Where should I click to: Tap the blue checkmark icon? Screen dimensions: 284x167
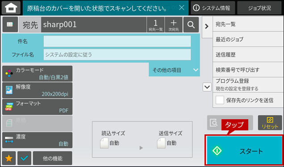pos(24,159)
